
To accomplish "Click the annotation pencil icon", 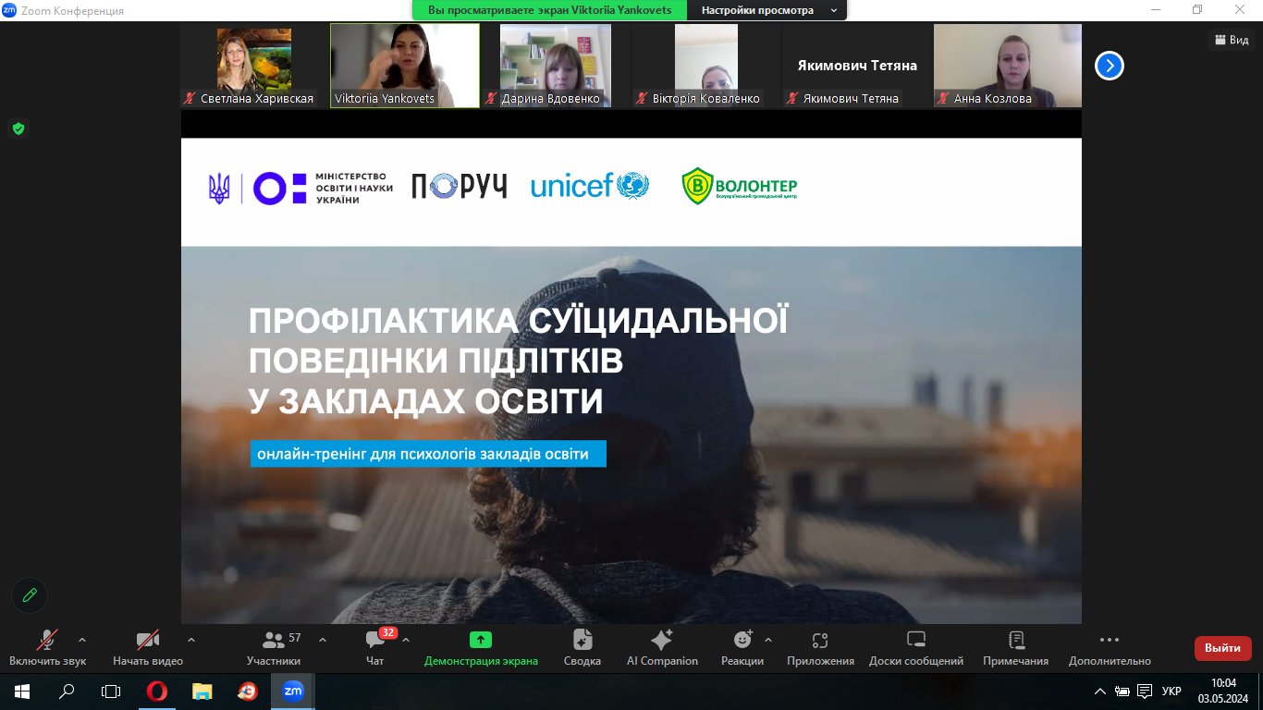I will tap(30, 595).
